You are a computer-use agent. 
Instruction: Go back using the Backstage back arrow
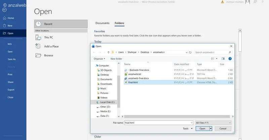pyautogui.click(x=4, y=10)
